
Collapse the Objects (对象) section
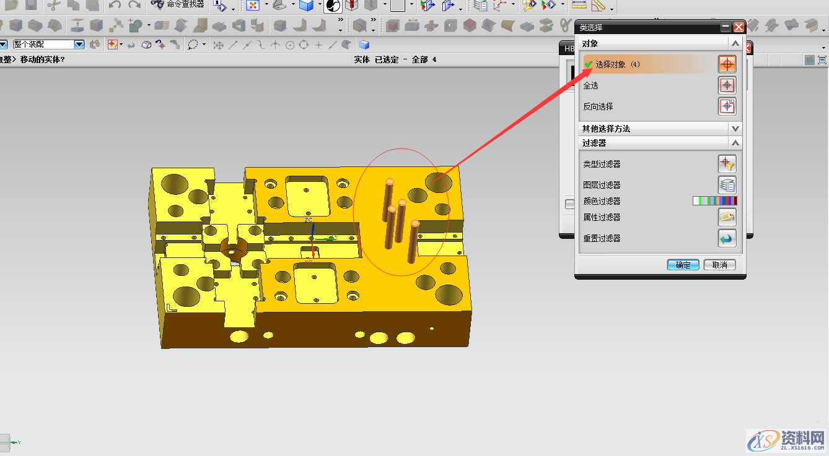click(735, 44)
